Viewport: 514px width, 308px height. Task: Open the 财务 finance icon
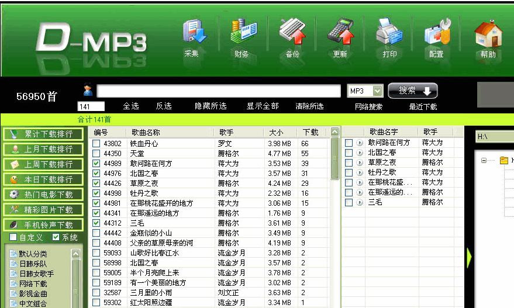[x=243, y=31]
